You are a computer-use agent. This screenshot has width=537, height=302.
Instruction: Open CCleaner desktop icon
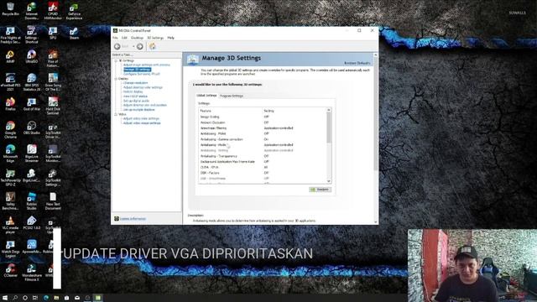click(10, 270)
